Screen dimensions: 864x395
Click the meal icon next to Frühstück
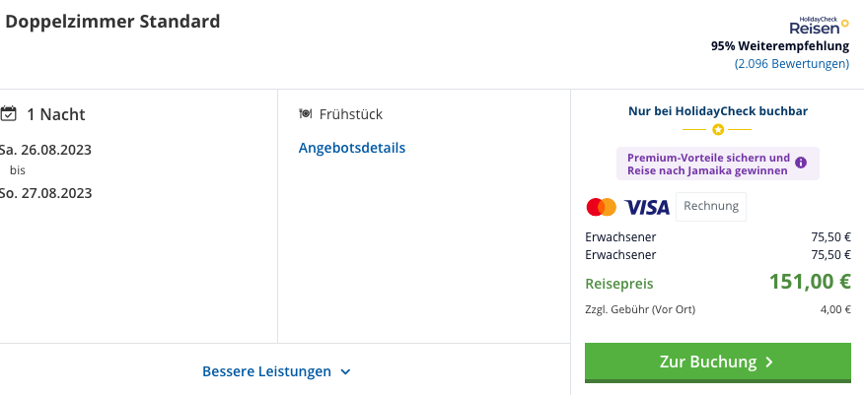306,114
